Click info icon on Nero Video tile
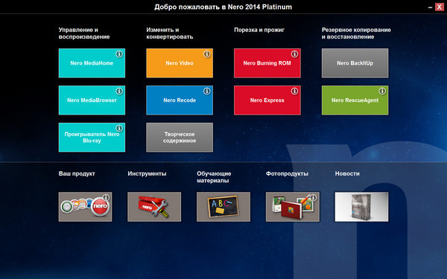The width and height of the screenshot is (447, 279). click(x=207, y=54)
